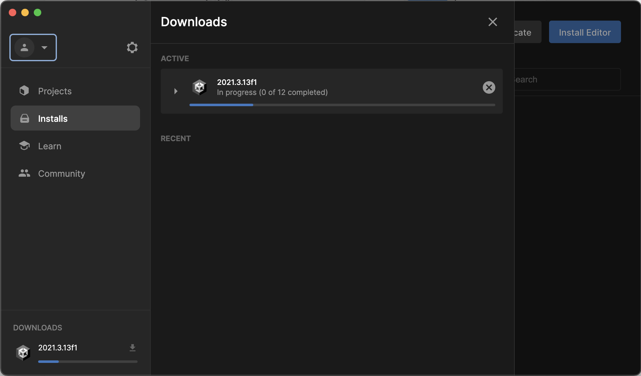This screenshot has width=641, height=376.
Task: Click the Install Editor button
Action: click(584, 32)
